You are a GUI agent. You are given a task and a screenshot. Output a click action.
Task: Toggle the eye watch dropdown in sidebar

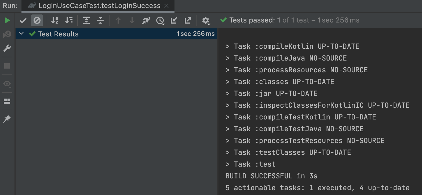[7, 84]
